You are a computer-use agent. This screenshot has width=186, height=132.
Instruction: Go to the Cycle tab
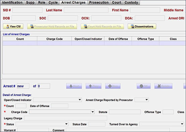53,3
